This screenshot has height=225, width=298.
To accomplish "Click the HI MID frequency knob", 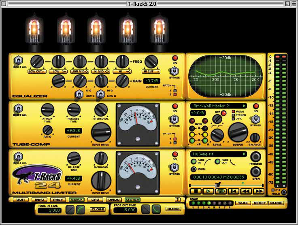I will [101, 62].
